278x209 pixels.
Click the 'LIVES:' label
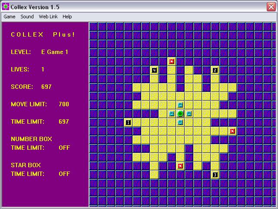tap(20, 69)
